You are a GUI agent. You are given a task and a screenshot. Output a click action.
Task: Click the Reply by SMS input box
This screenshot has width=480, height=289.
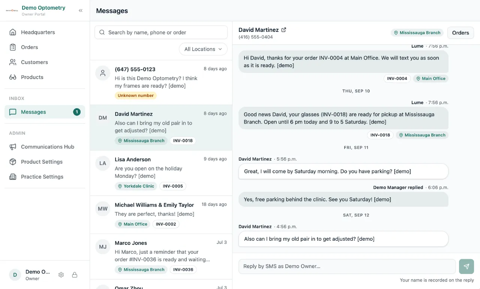point(347,267)
